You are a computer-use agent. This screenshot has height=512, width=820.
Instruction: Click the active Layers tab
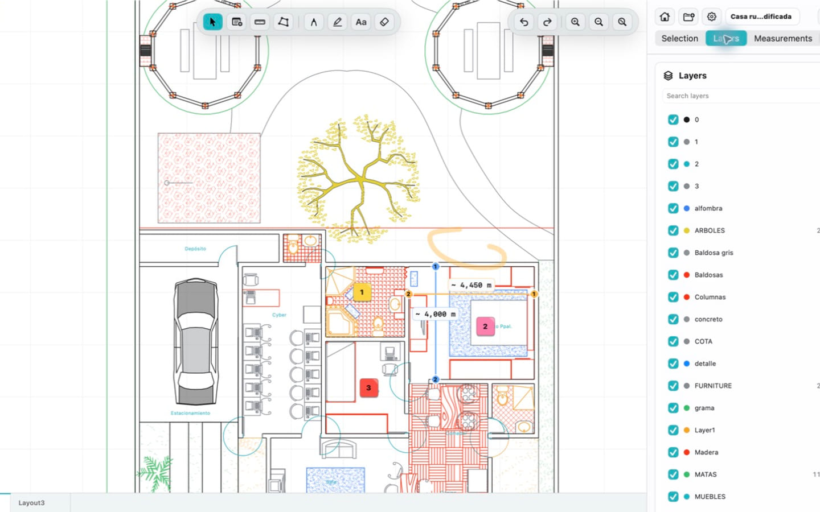(x=726, y=38)
